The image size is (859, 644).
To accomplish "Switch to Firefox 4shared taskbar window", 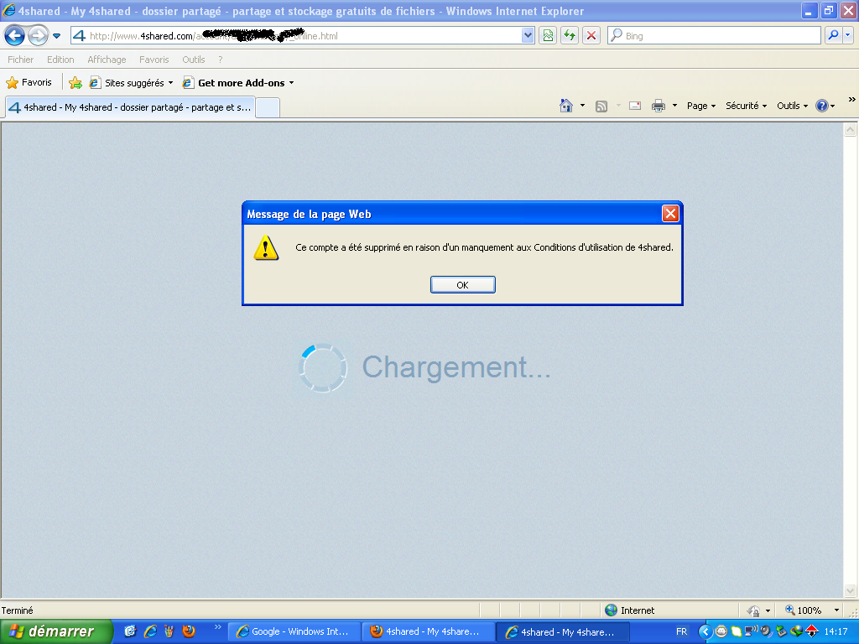I will (428, 632).
